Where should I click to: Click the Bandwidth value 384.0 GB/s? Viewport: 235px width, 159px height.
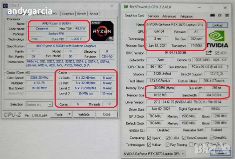coord(213,95)
